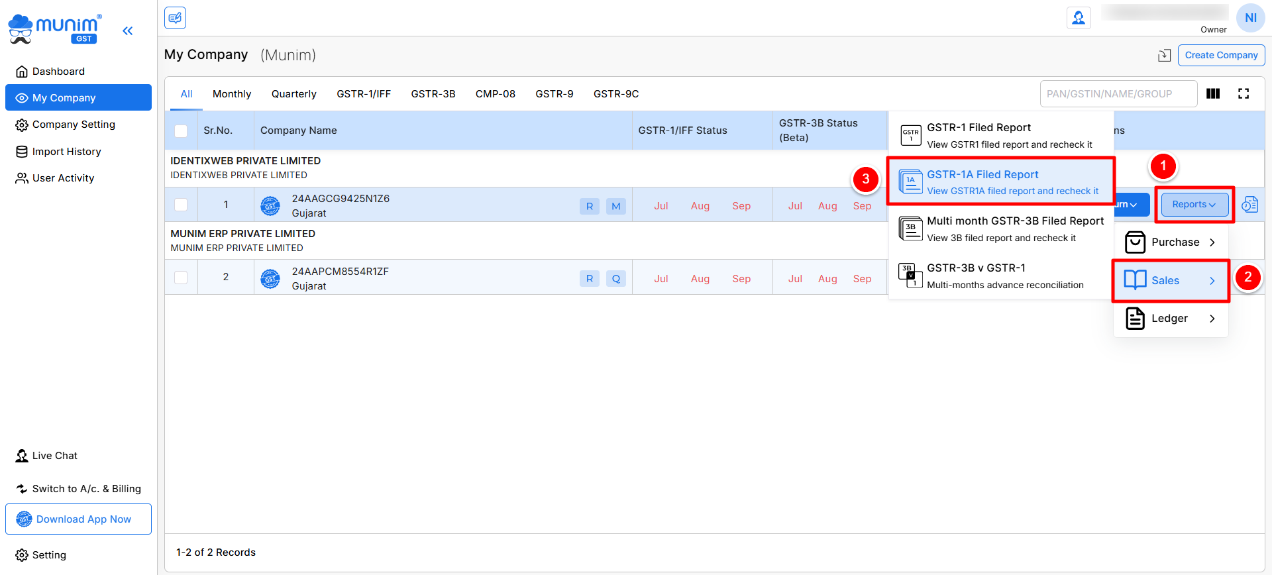Click the Create Company button
The height and width of the screenshot is (575, 1272).
coord(1221,56)
